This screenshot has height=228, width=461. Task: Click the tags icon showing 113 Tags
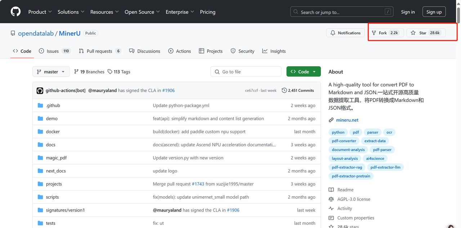(111, 72)
